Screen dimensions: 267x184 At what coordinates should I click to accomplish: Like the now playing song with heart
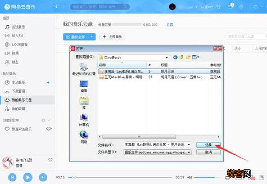pyautogui.click(x=50, y=160)
